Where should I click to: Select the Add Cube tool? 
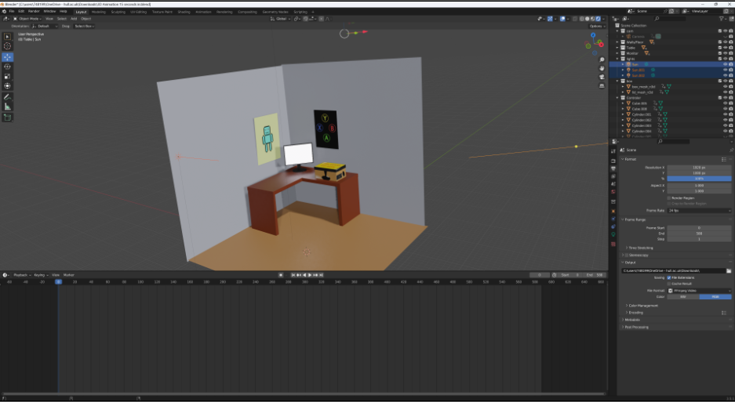[x=8, y=118]
